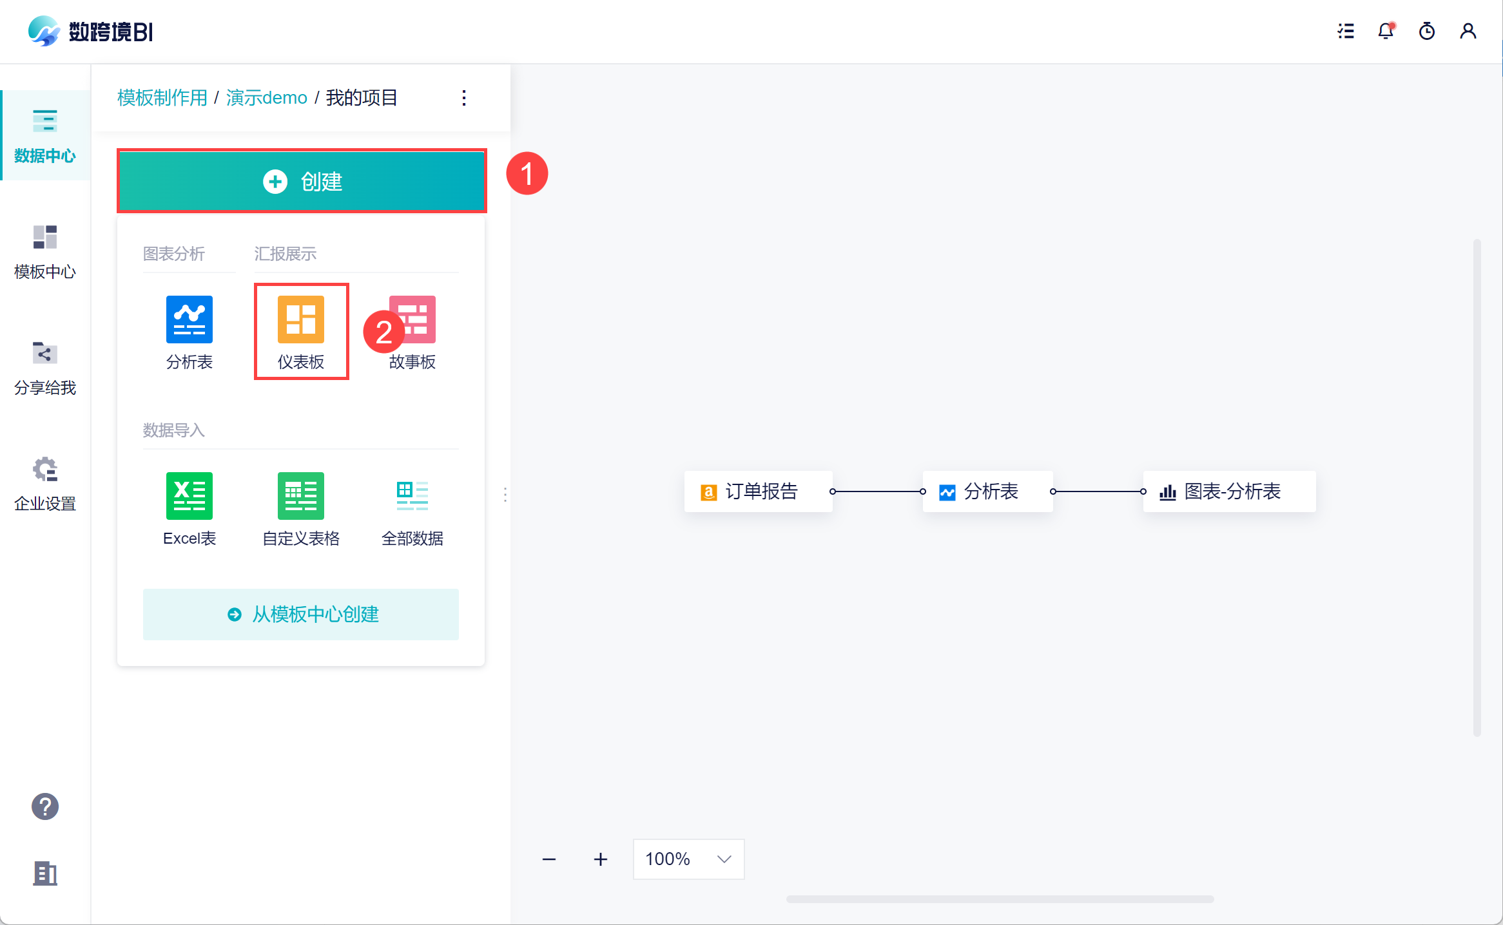Navigate to 演示demo breadcrumb link
This screenshot has width=1503, height=925.
click(266, 98)
